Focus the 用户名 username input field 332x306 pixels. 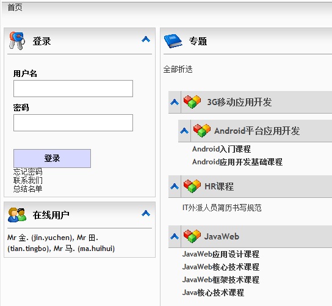tap(73, 89)
